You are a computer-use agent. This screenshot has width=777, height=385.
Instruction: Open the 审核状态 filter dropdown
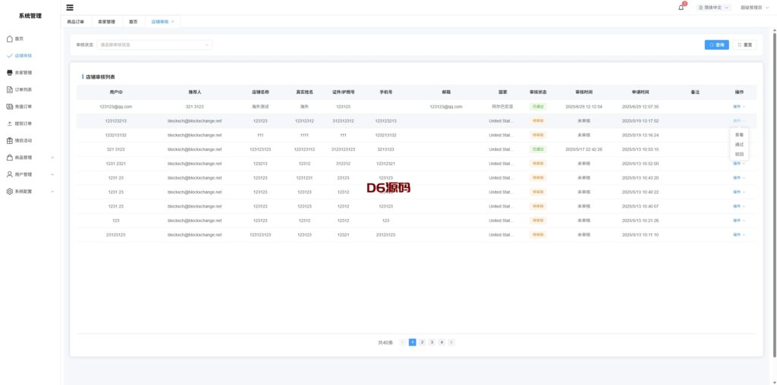point(154,45)
